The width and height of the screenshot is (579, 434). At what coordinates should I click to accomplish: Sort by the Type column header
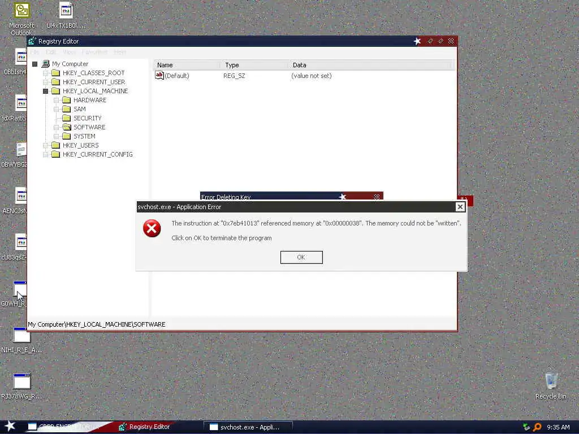(x=255, y=65)
